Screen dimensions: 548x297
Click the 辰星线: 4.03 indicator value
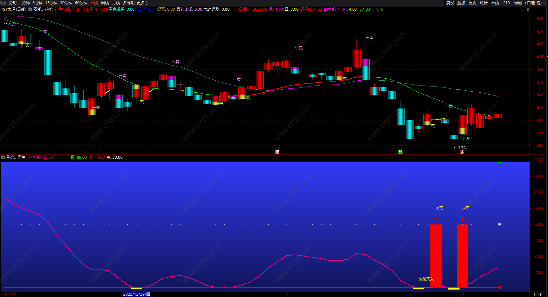[311, 9]
